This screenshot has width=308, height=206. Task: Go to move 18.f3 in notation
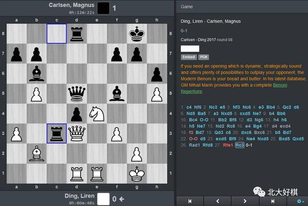pos(191,132)
